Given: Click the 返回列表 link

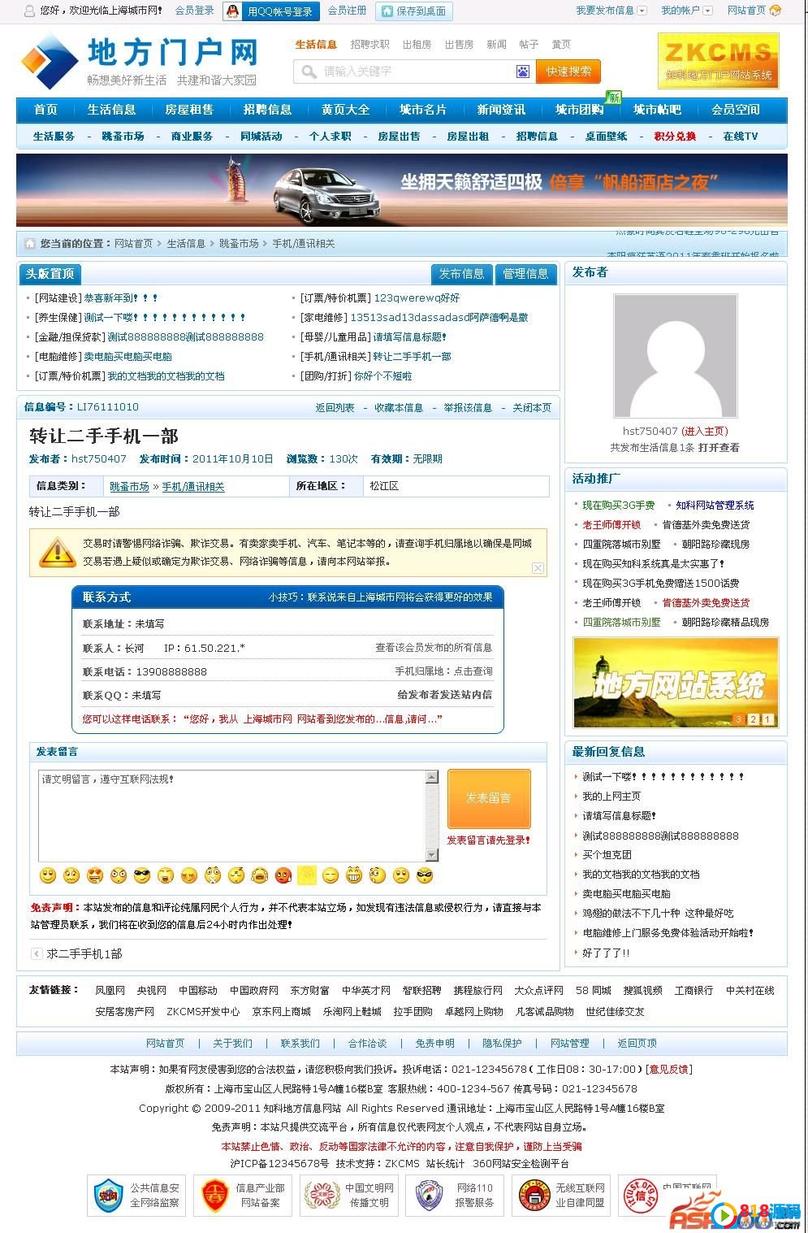Looking at the screenshot, I should [x=335, y=408].
